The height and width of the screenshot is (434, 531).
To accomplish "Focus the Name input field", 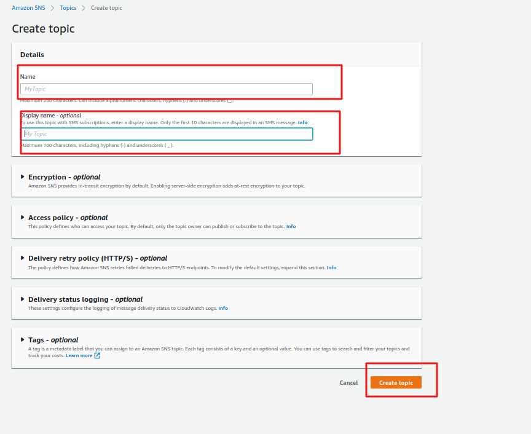I will (166, 89).
